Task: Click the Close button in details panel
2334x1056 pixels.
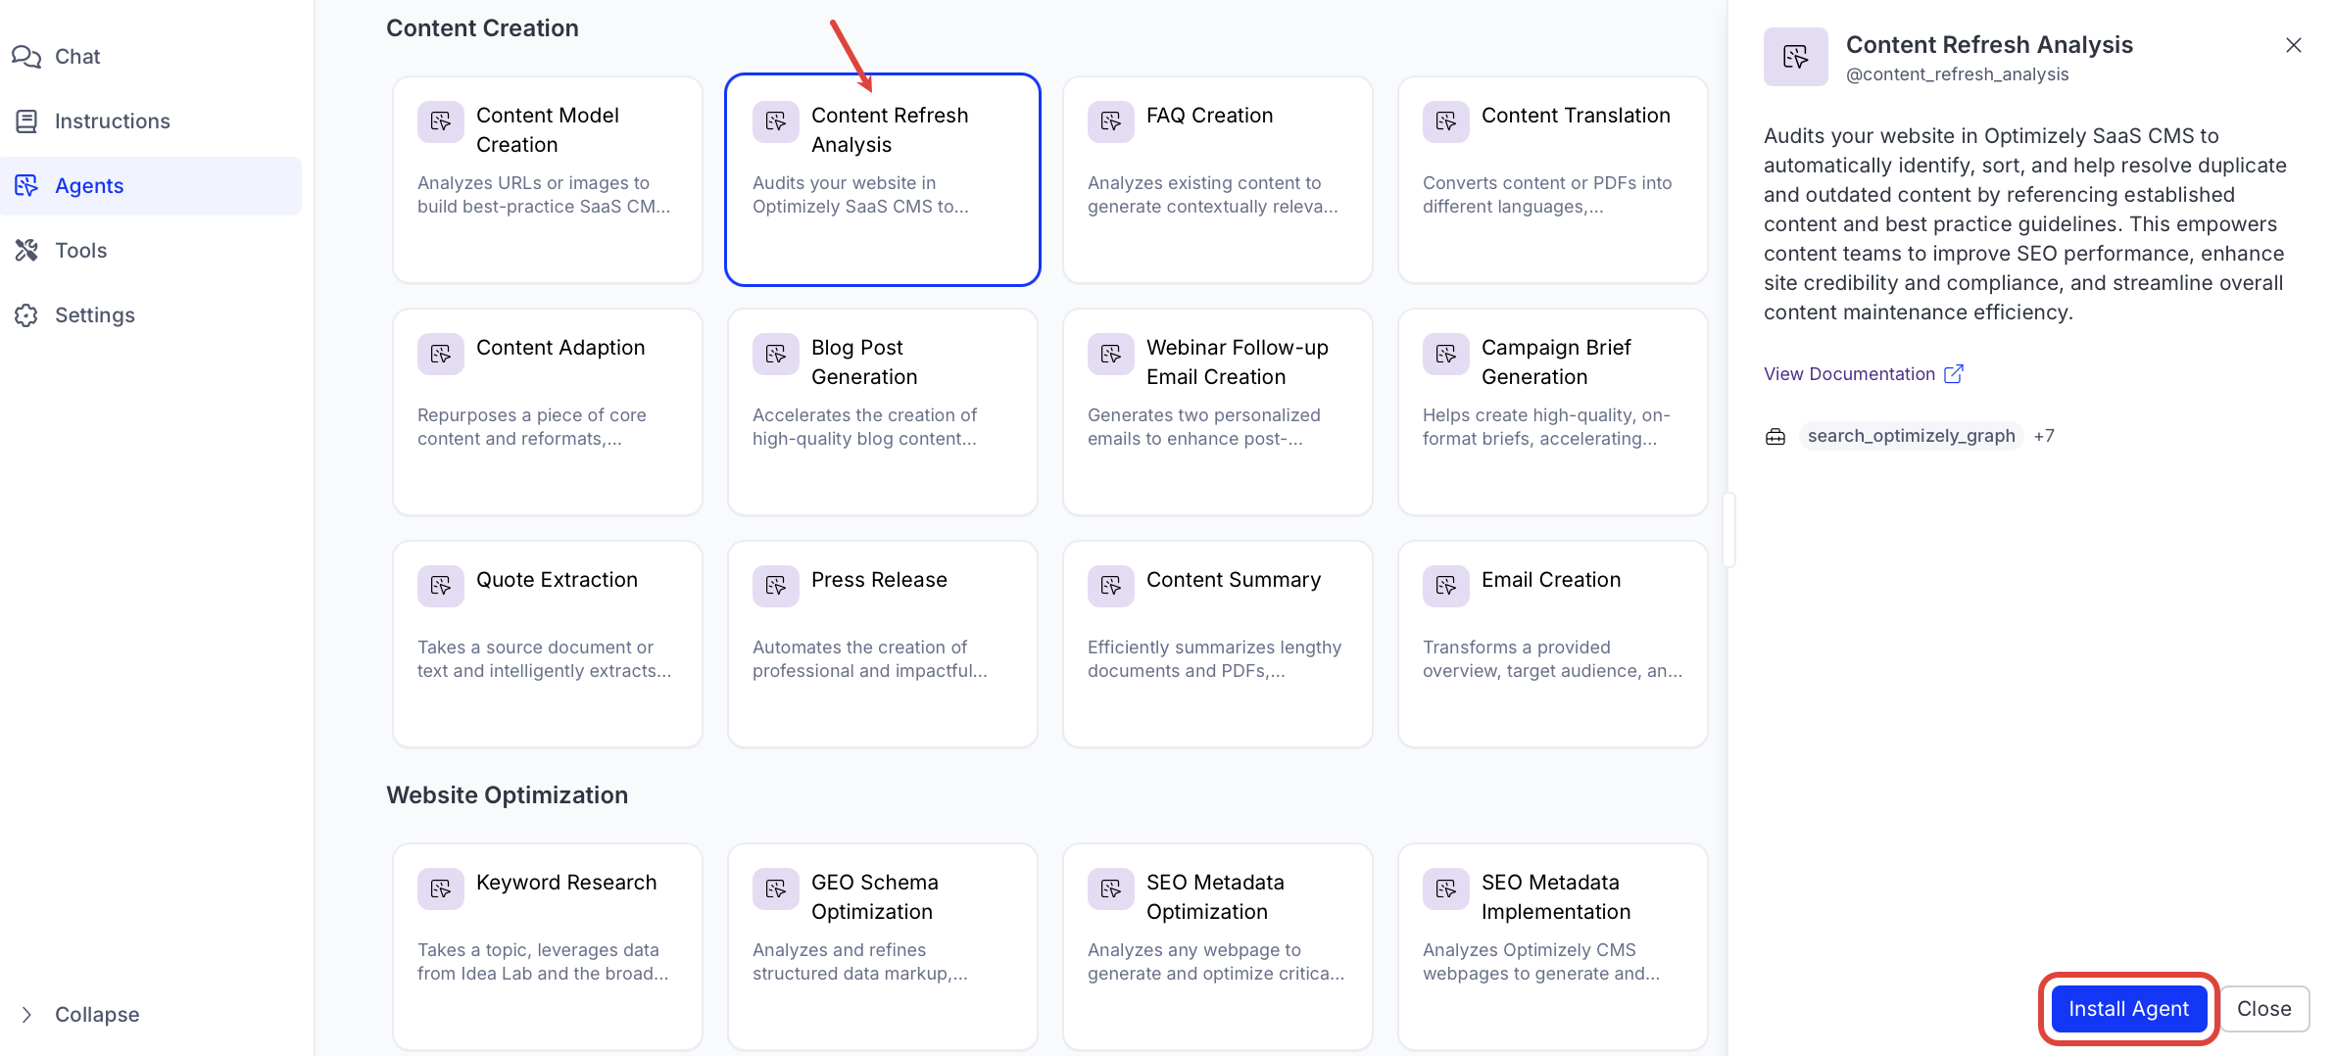Action: click(x=2263, y=1009)
